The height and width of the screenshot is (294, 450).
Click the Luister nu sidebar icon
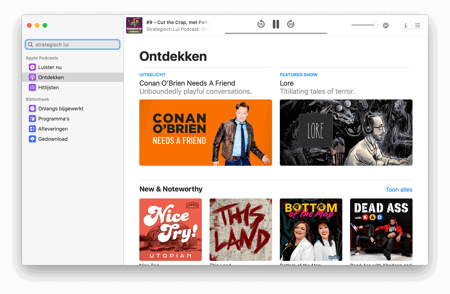pos(32,67)
